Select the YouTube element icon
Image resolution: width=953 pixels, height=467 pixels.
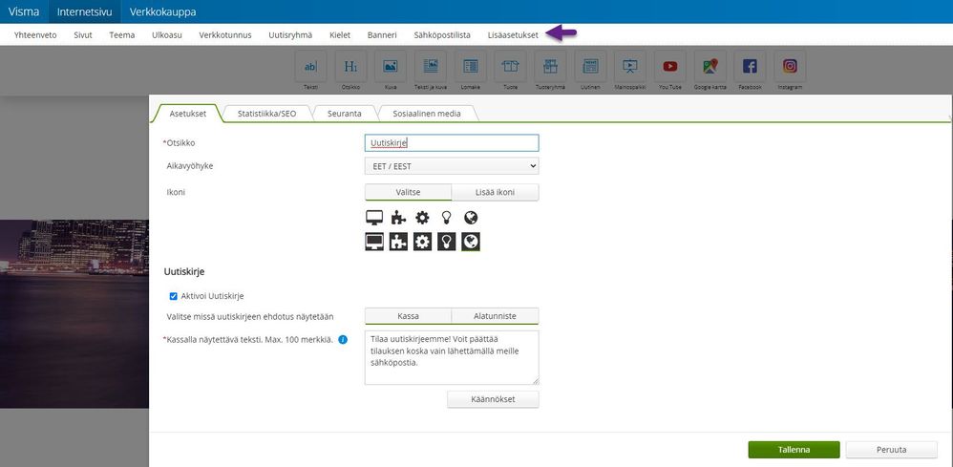click(670, 66)
